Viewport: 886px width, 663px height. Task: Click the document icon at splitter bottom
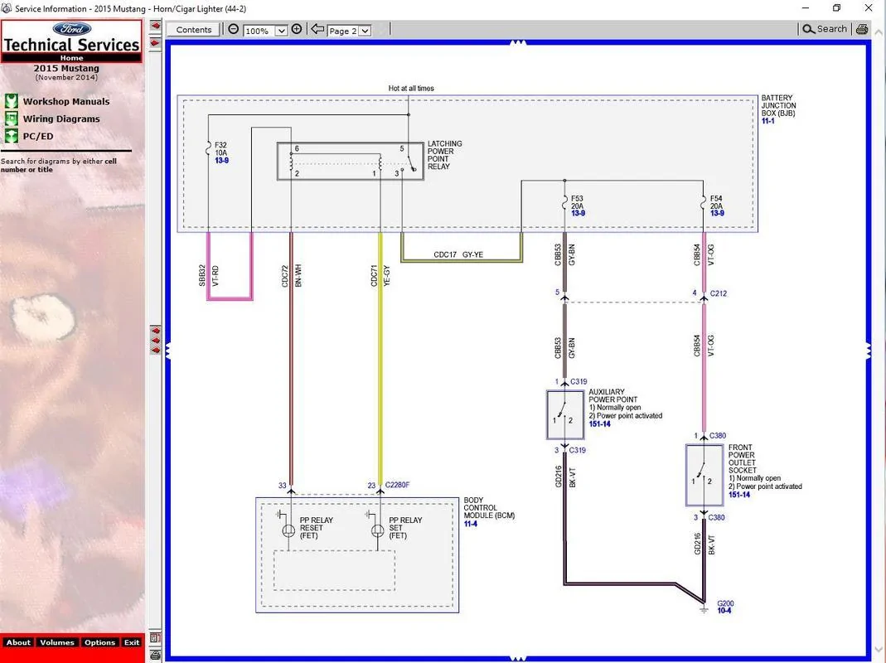coord(155,638)
